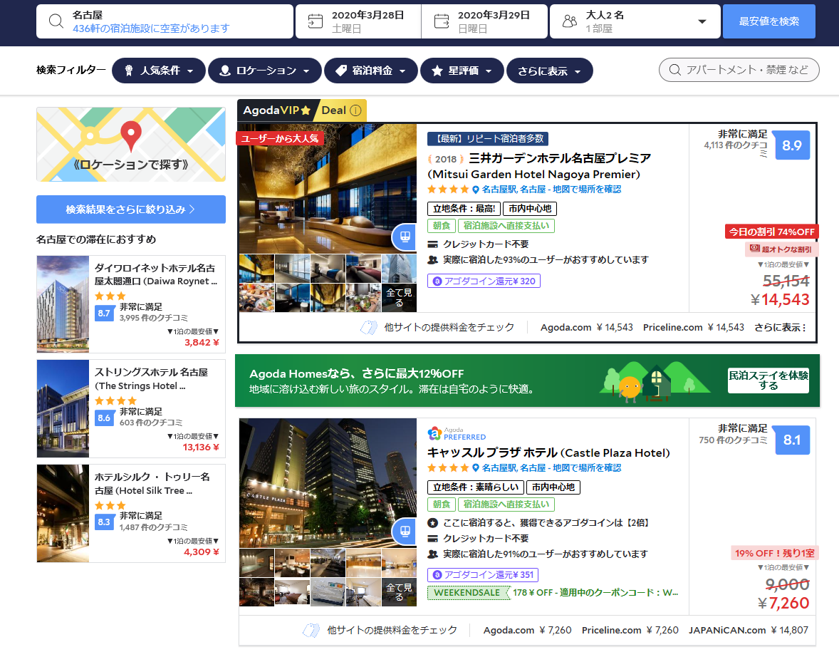Click the search magnifier icon beside 名古屋
The height and width of the screenshot is (657, 839).
[x=56, y=21]
